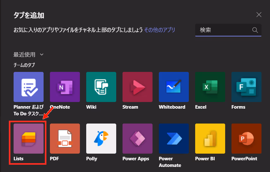
Task: Click the 'PowerPoint' label text
Action: pyautogui.click(x=244, y=158)
